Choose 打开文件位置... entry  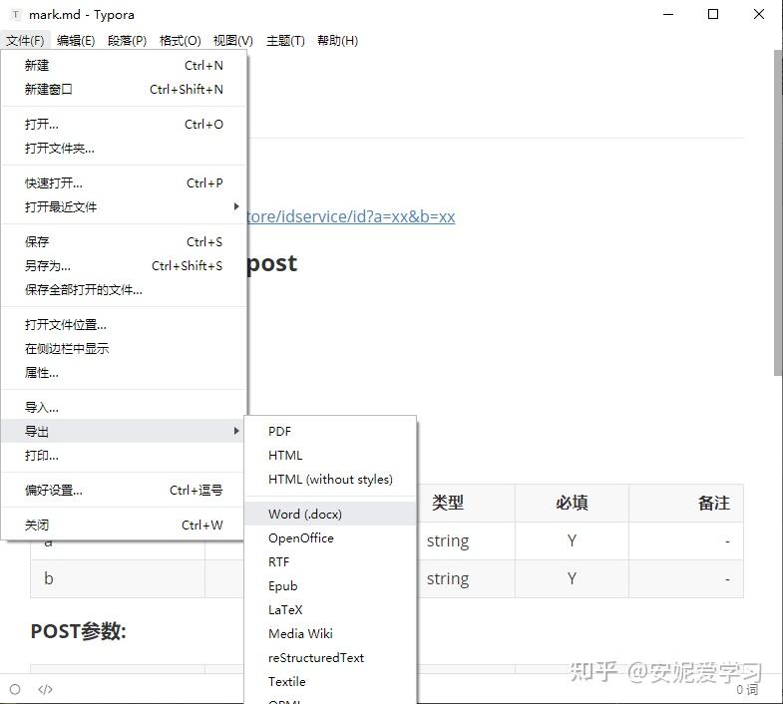click(124, 325)
